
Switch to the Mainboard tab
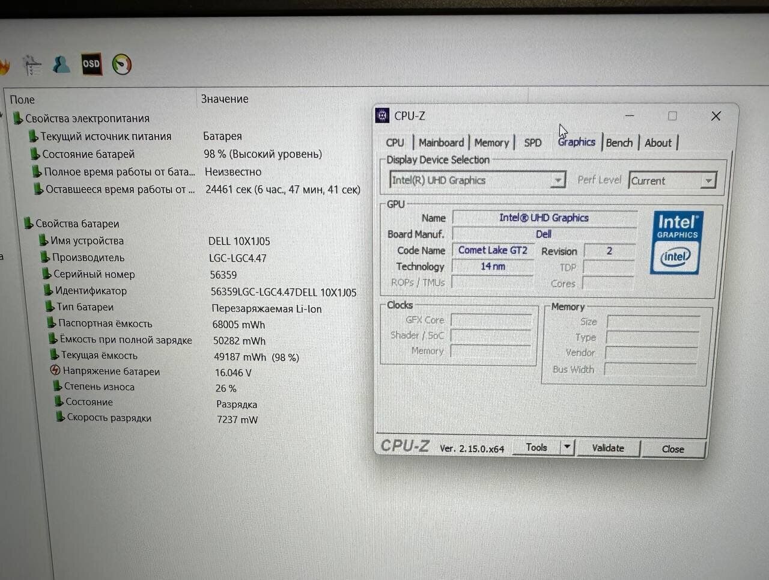point(441,142)
